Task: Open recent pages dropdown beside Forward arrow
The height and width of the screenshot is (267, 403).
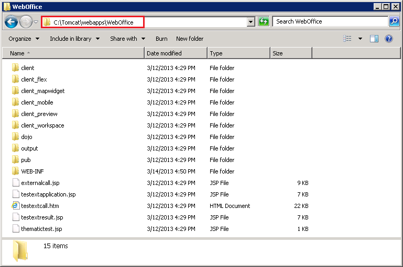Action: pos(36,22)
